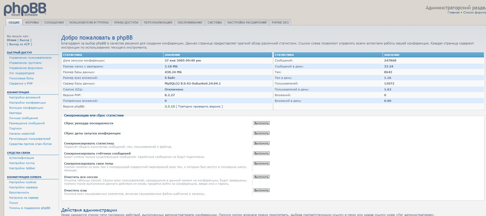Viewport: 486px width, 216px height.
Task: Click Выполнить for Сброс даты запуска конференции
Action: click(261, 133)
